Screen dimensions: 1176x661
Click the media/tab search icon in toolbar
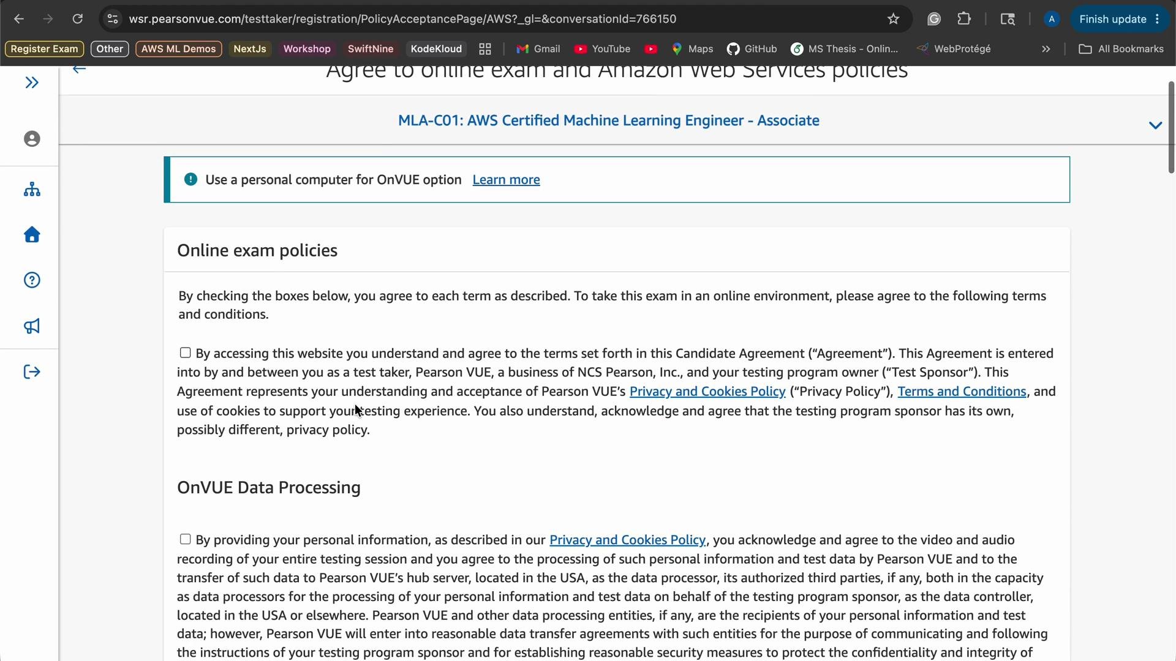pos(1008,19)
